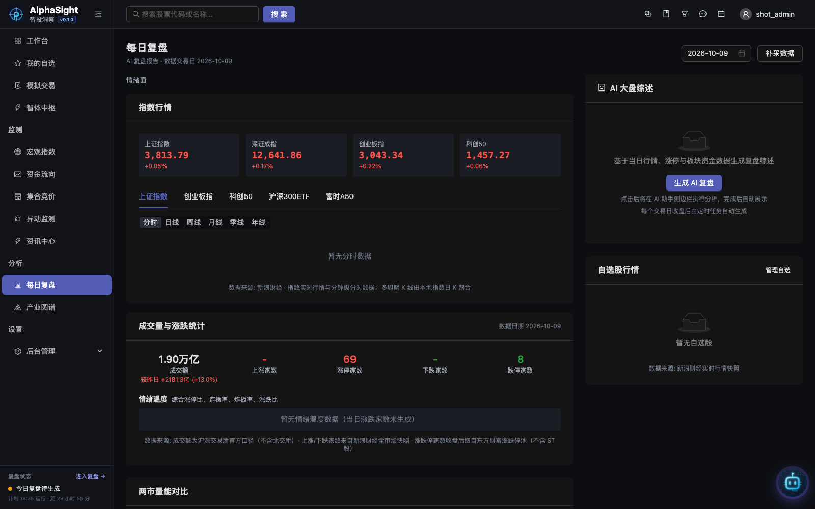
Task: Open 我的自选 from the sidebar
Action: 57,63
